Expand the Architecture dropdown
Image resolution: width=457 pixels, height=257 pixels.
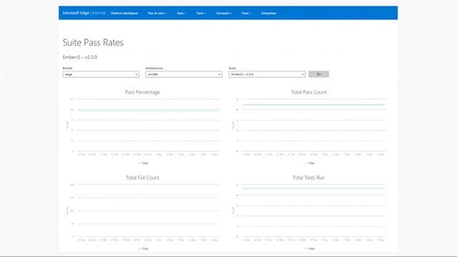184,74
